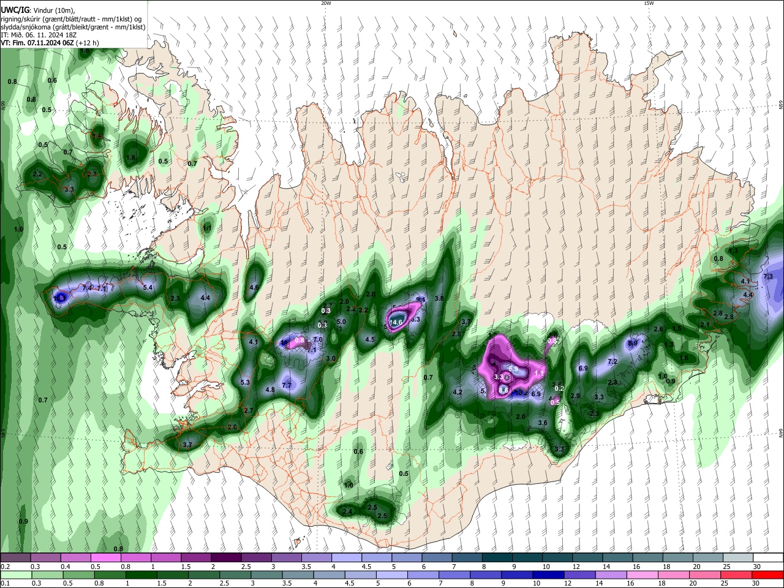
Task: Select the 2.4 value near the south coast
Action: point(347,511)
